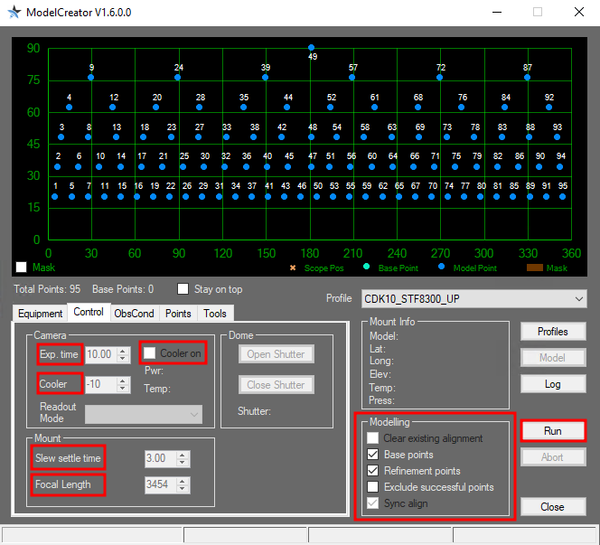Check Clear existing alignment option
This screenshot has width=600, height=545.
[373, 438]
